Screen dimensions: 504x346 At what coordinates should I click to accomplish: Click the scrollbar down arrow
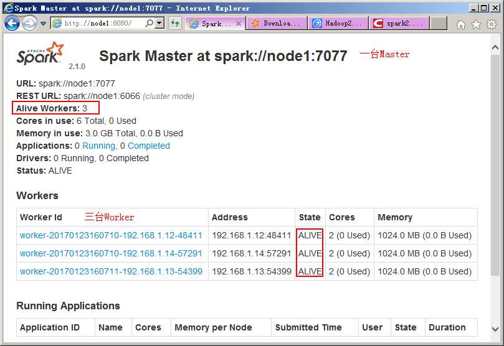[495, 329]
